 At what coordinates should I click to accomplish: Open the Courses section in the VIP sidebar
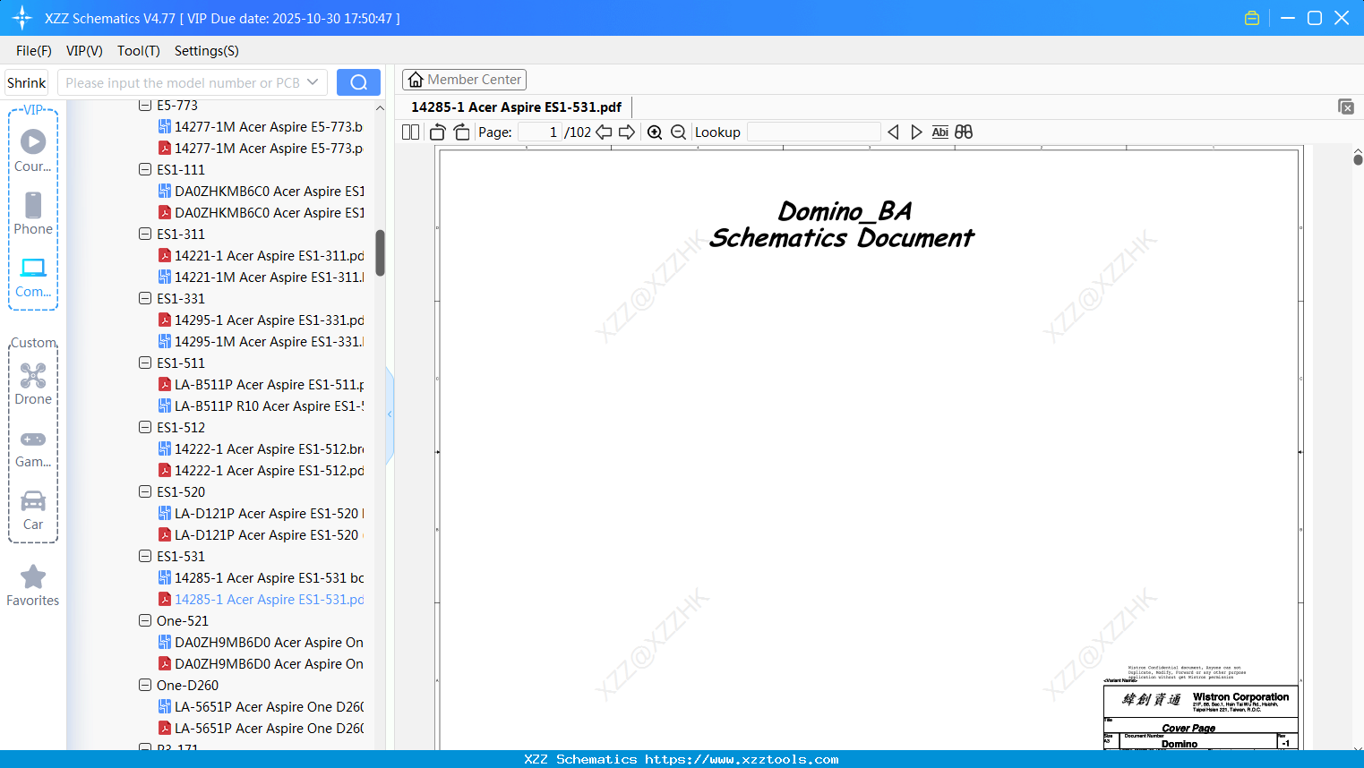[33, 150]
